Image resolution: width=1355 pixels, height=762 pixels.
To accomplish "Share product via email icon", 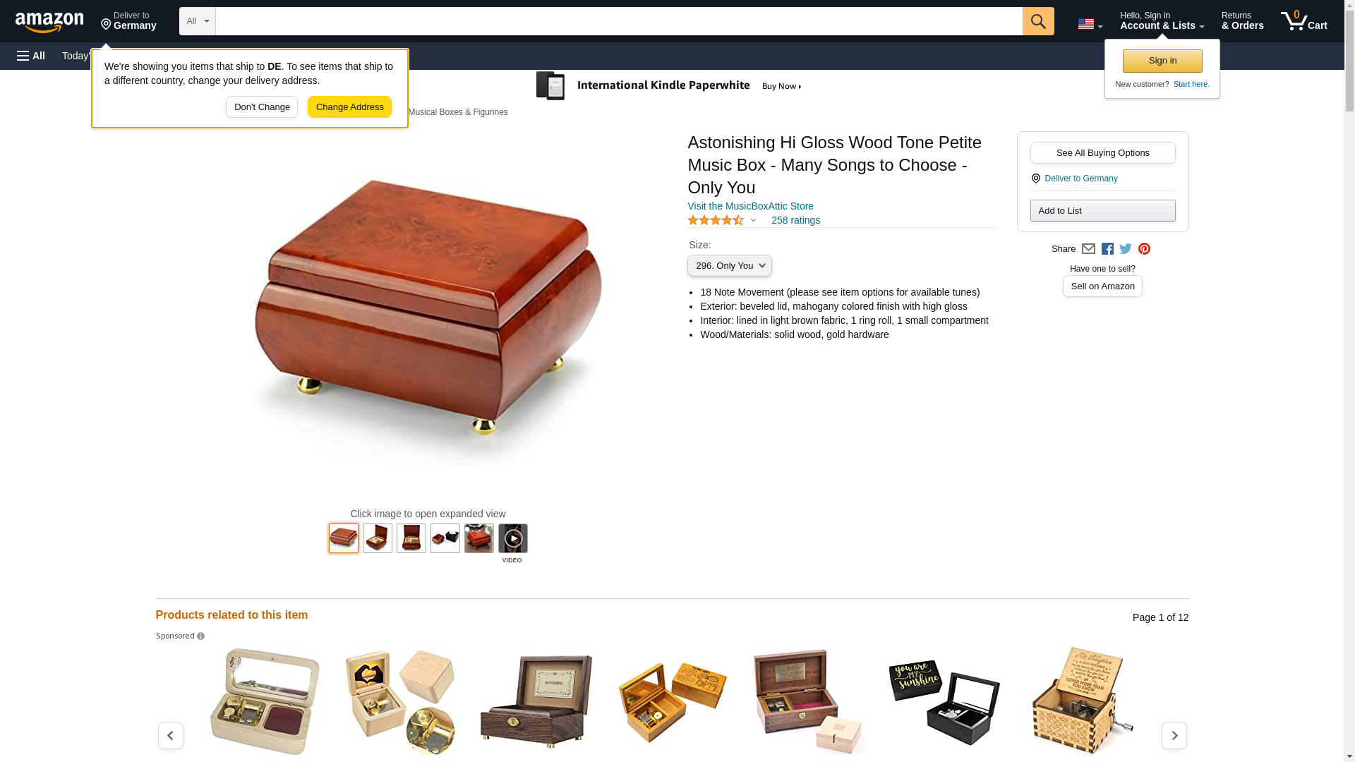I will 1088,249.
